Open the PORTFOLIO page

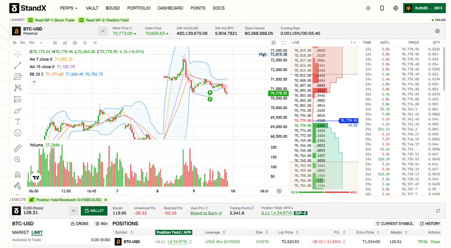(139, 8)
